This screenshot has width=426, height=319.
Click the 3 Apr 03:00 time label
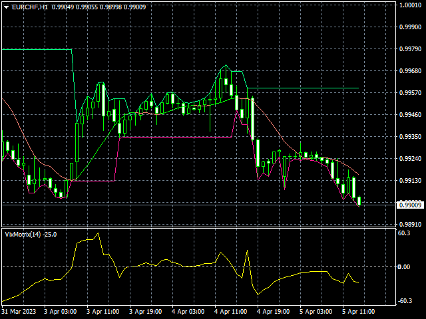click(61, 312)
